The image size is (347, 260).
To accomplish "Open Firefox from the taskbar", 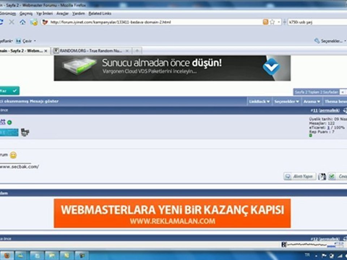I will (x=7, y=255).
